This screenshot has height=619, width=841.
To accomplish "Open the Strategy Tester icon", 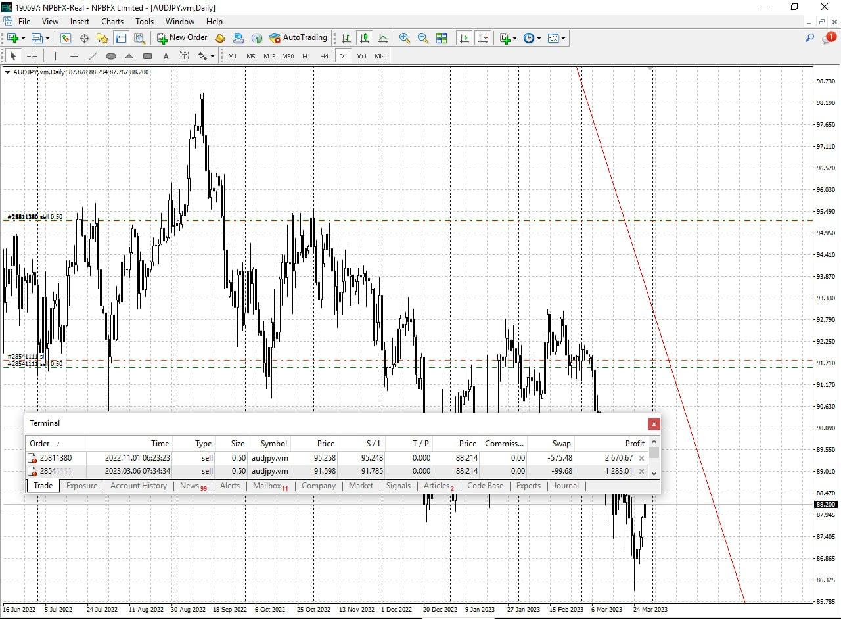I will pyautogui.click(x=139, y=38).
